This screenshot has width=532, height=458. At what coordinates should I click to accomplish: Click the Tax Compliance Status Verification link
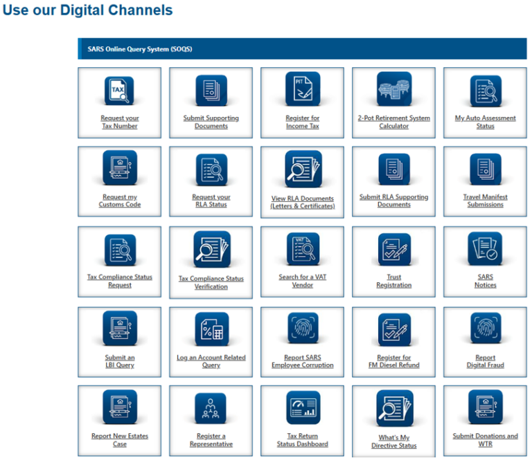tap(211, 282)
